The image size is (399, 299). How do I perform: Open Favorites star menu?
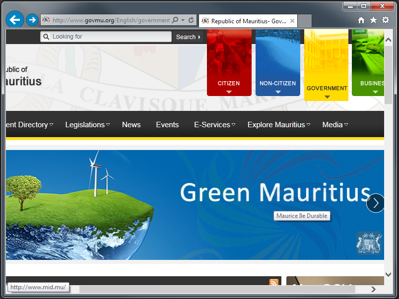pyautogui.click(x=373, y=20)
